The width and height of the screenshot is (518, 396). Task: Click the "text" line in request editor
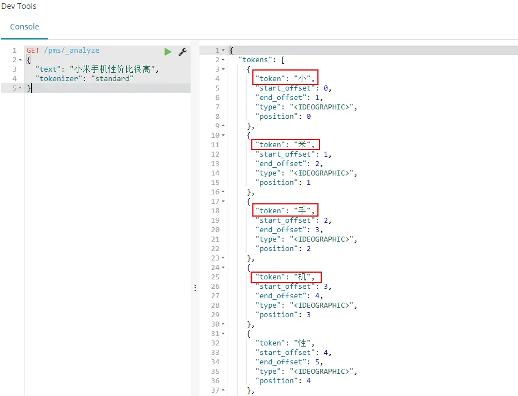[97, 69]
